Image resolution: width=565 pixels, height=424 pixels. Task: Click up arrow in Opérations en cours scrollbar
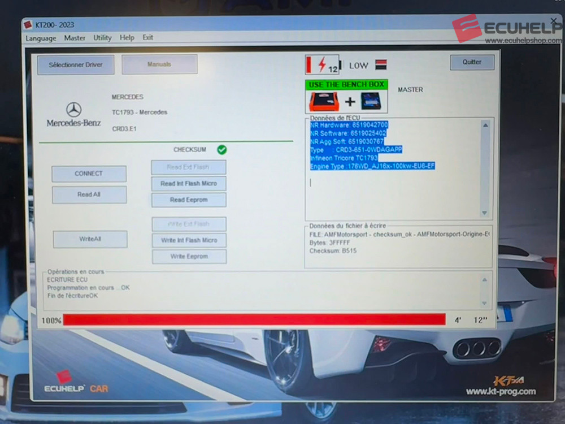pyautogui.click(x=485, y=280)
